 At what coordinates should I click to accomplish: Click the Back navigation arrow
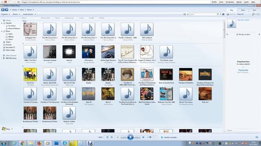point(3,10)
